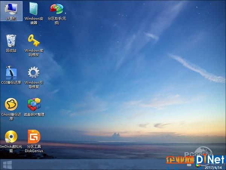Select the 计算机 desktop icon
Viewport: 226px width, 170px height.
point(11,11)
